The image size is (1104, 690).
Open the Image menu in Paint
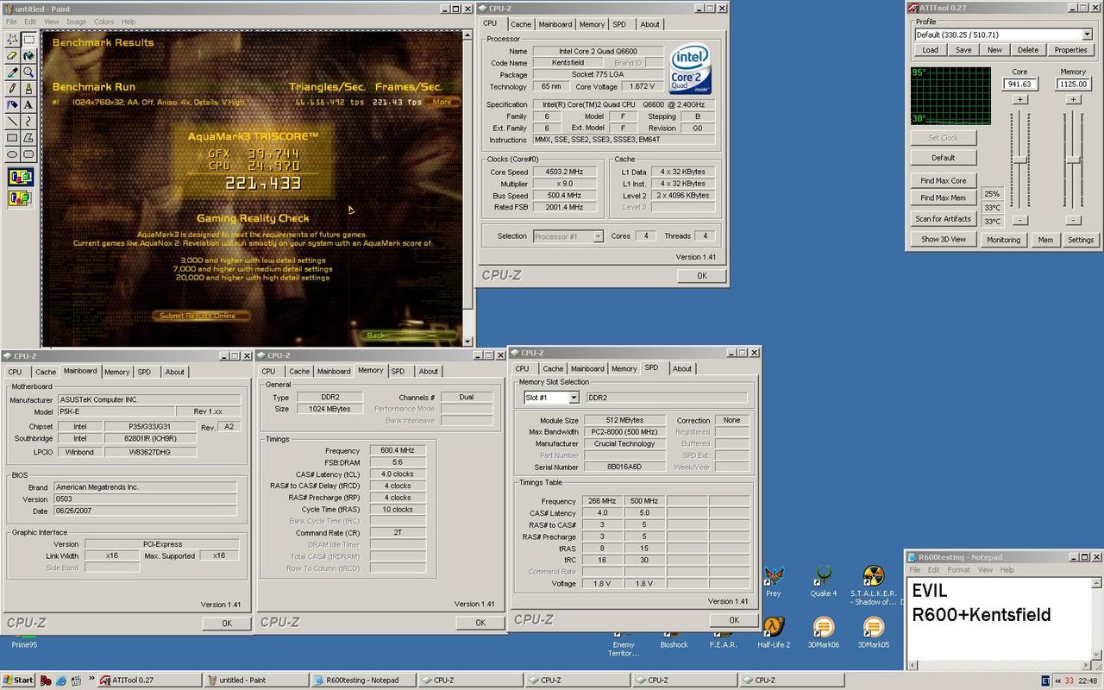76,22
